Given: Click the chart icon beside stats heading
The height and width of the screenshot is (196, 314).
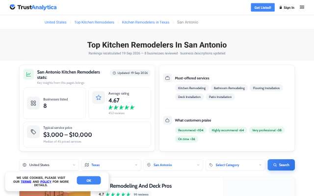Looking at the screenshot, I should point(28,74).
